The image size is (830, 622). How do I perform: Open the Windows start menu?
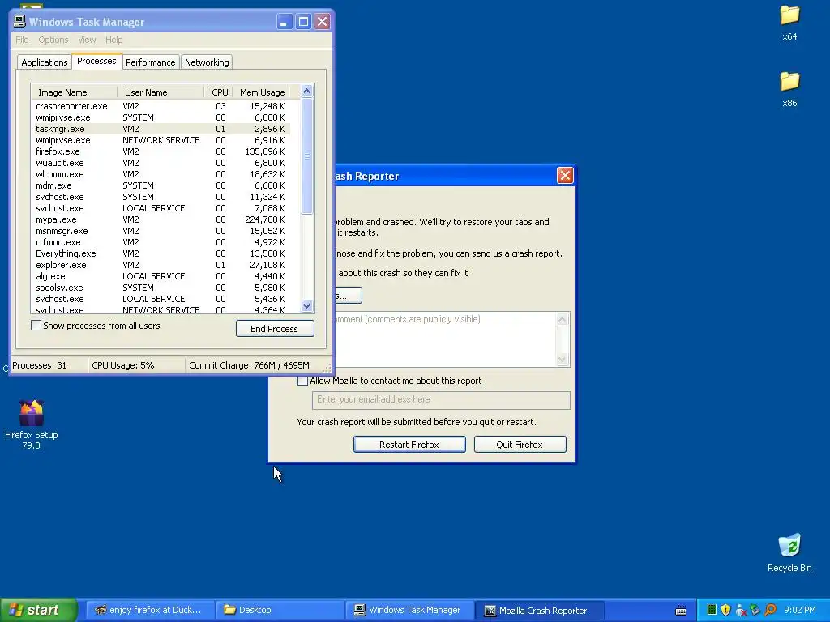(39, 610)
